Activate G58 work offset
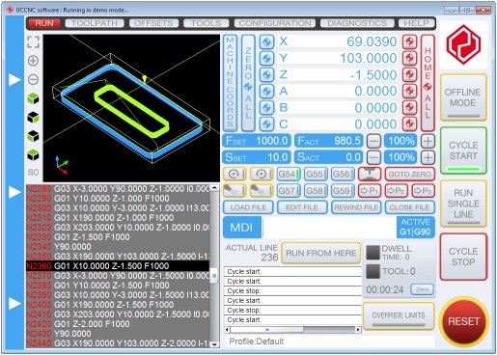 (316, 191)
